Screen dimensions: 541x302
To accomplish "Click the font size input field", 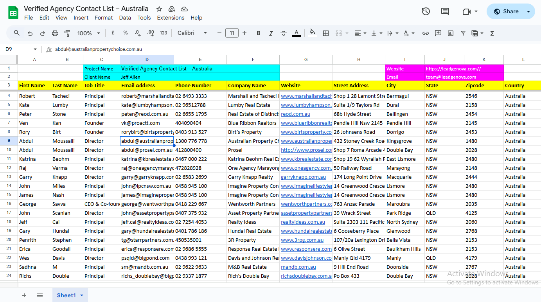I will 232,33.
